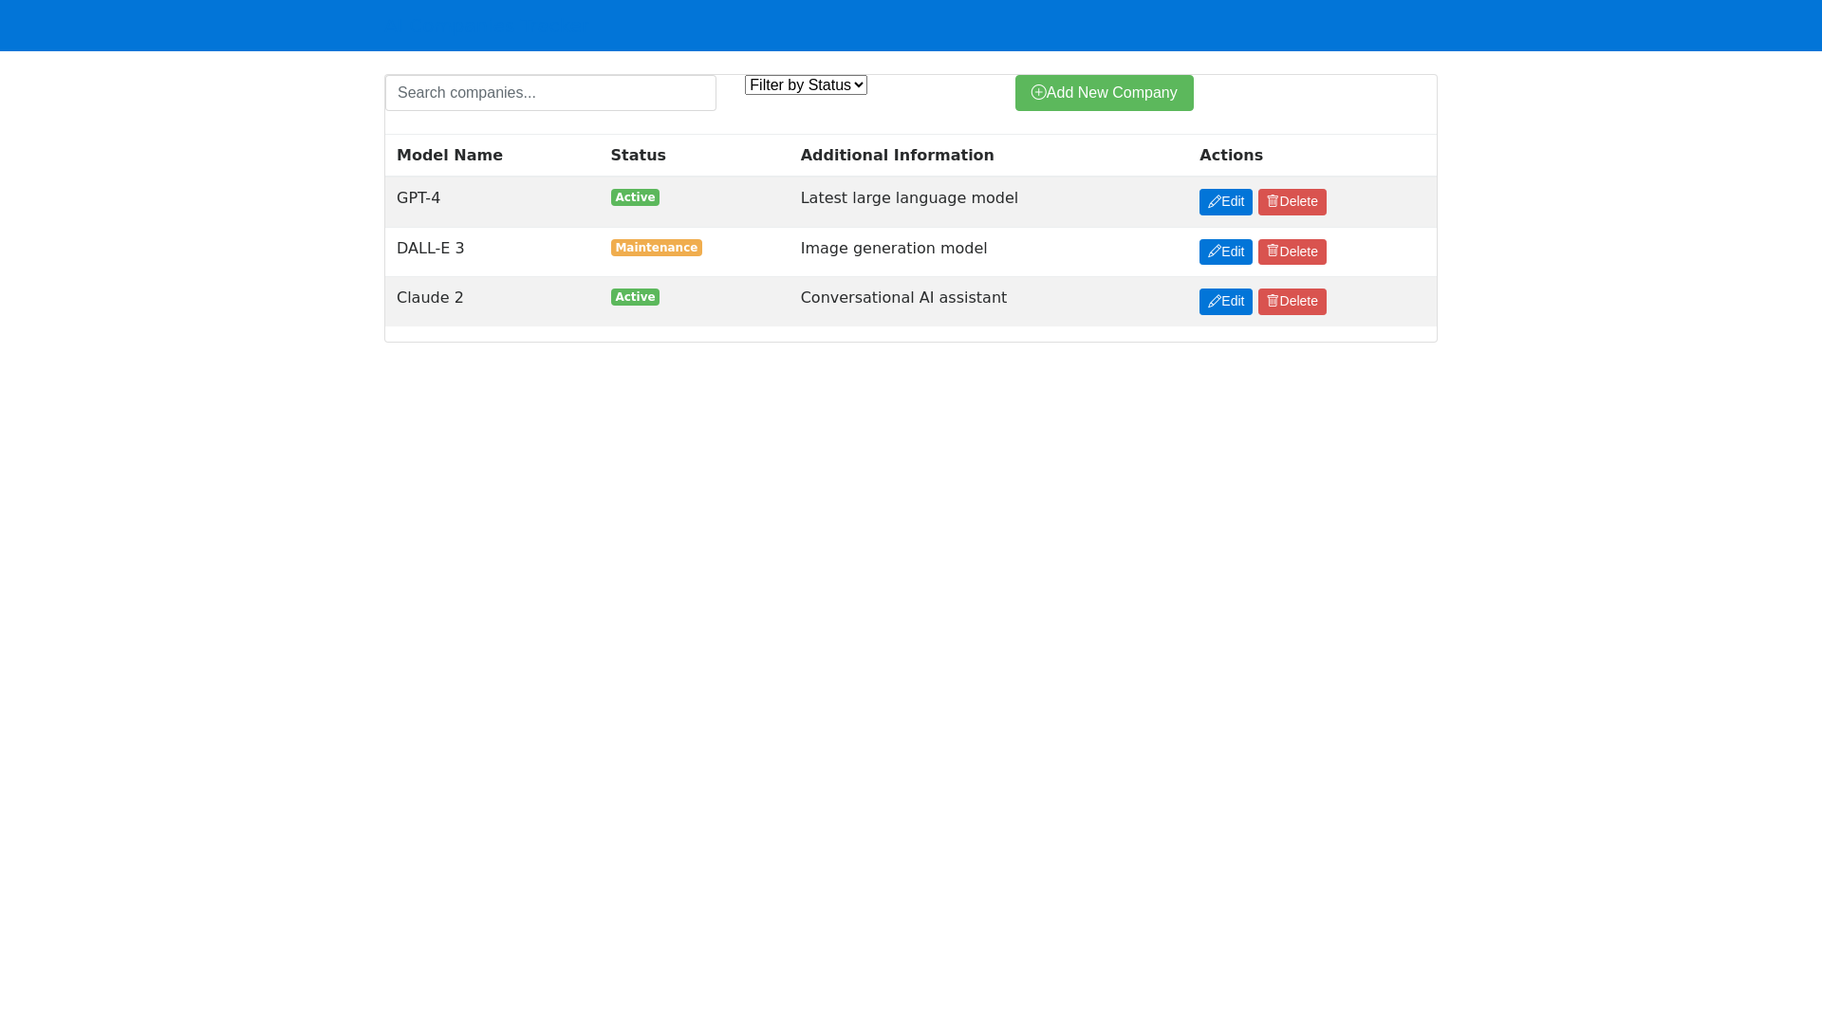This screenshot has width=1822, height=1025.
Task: Click 'Conversational AI assistant' text
Action: [903, 298]
